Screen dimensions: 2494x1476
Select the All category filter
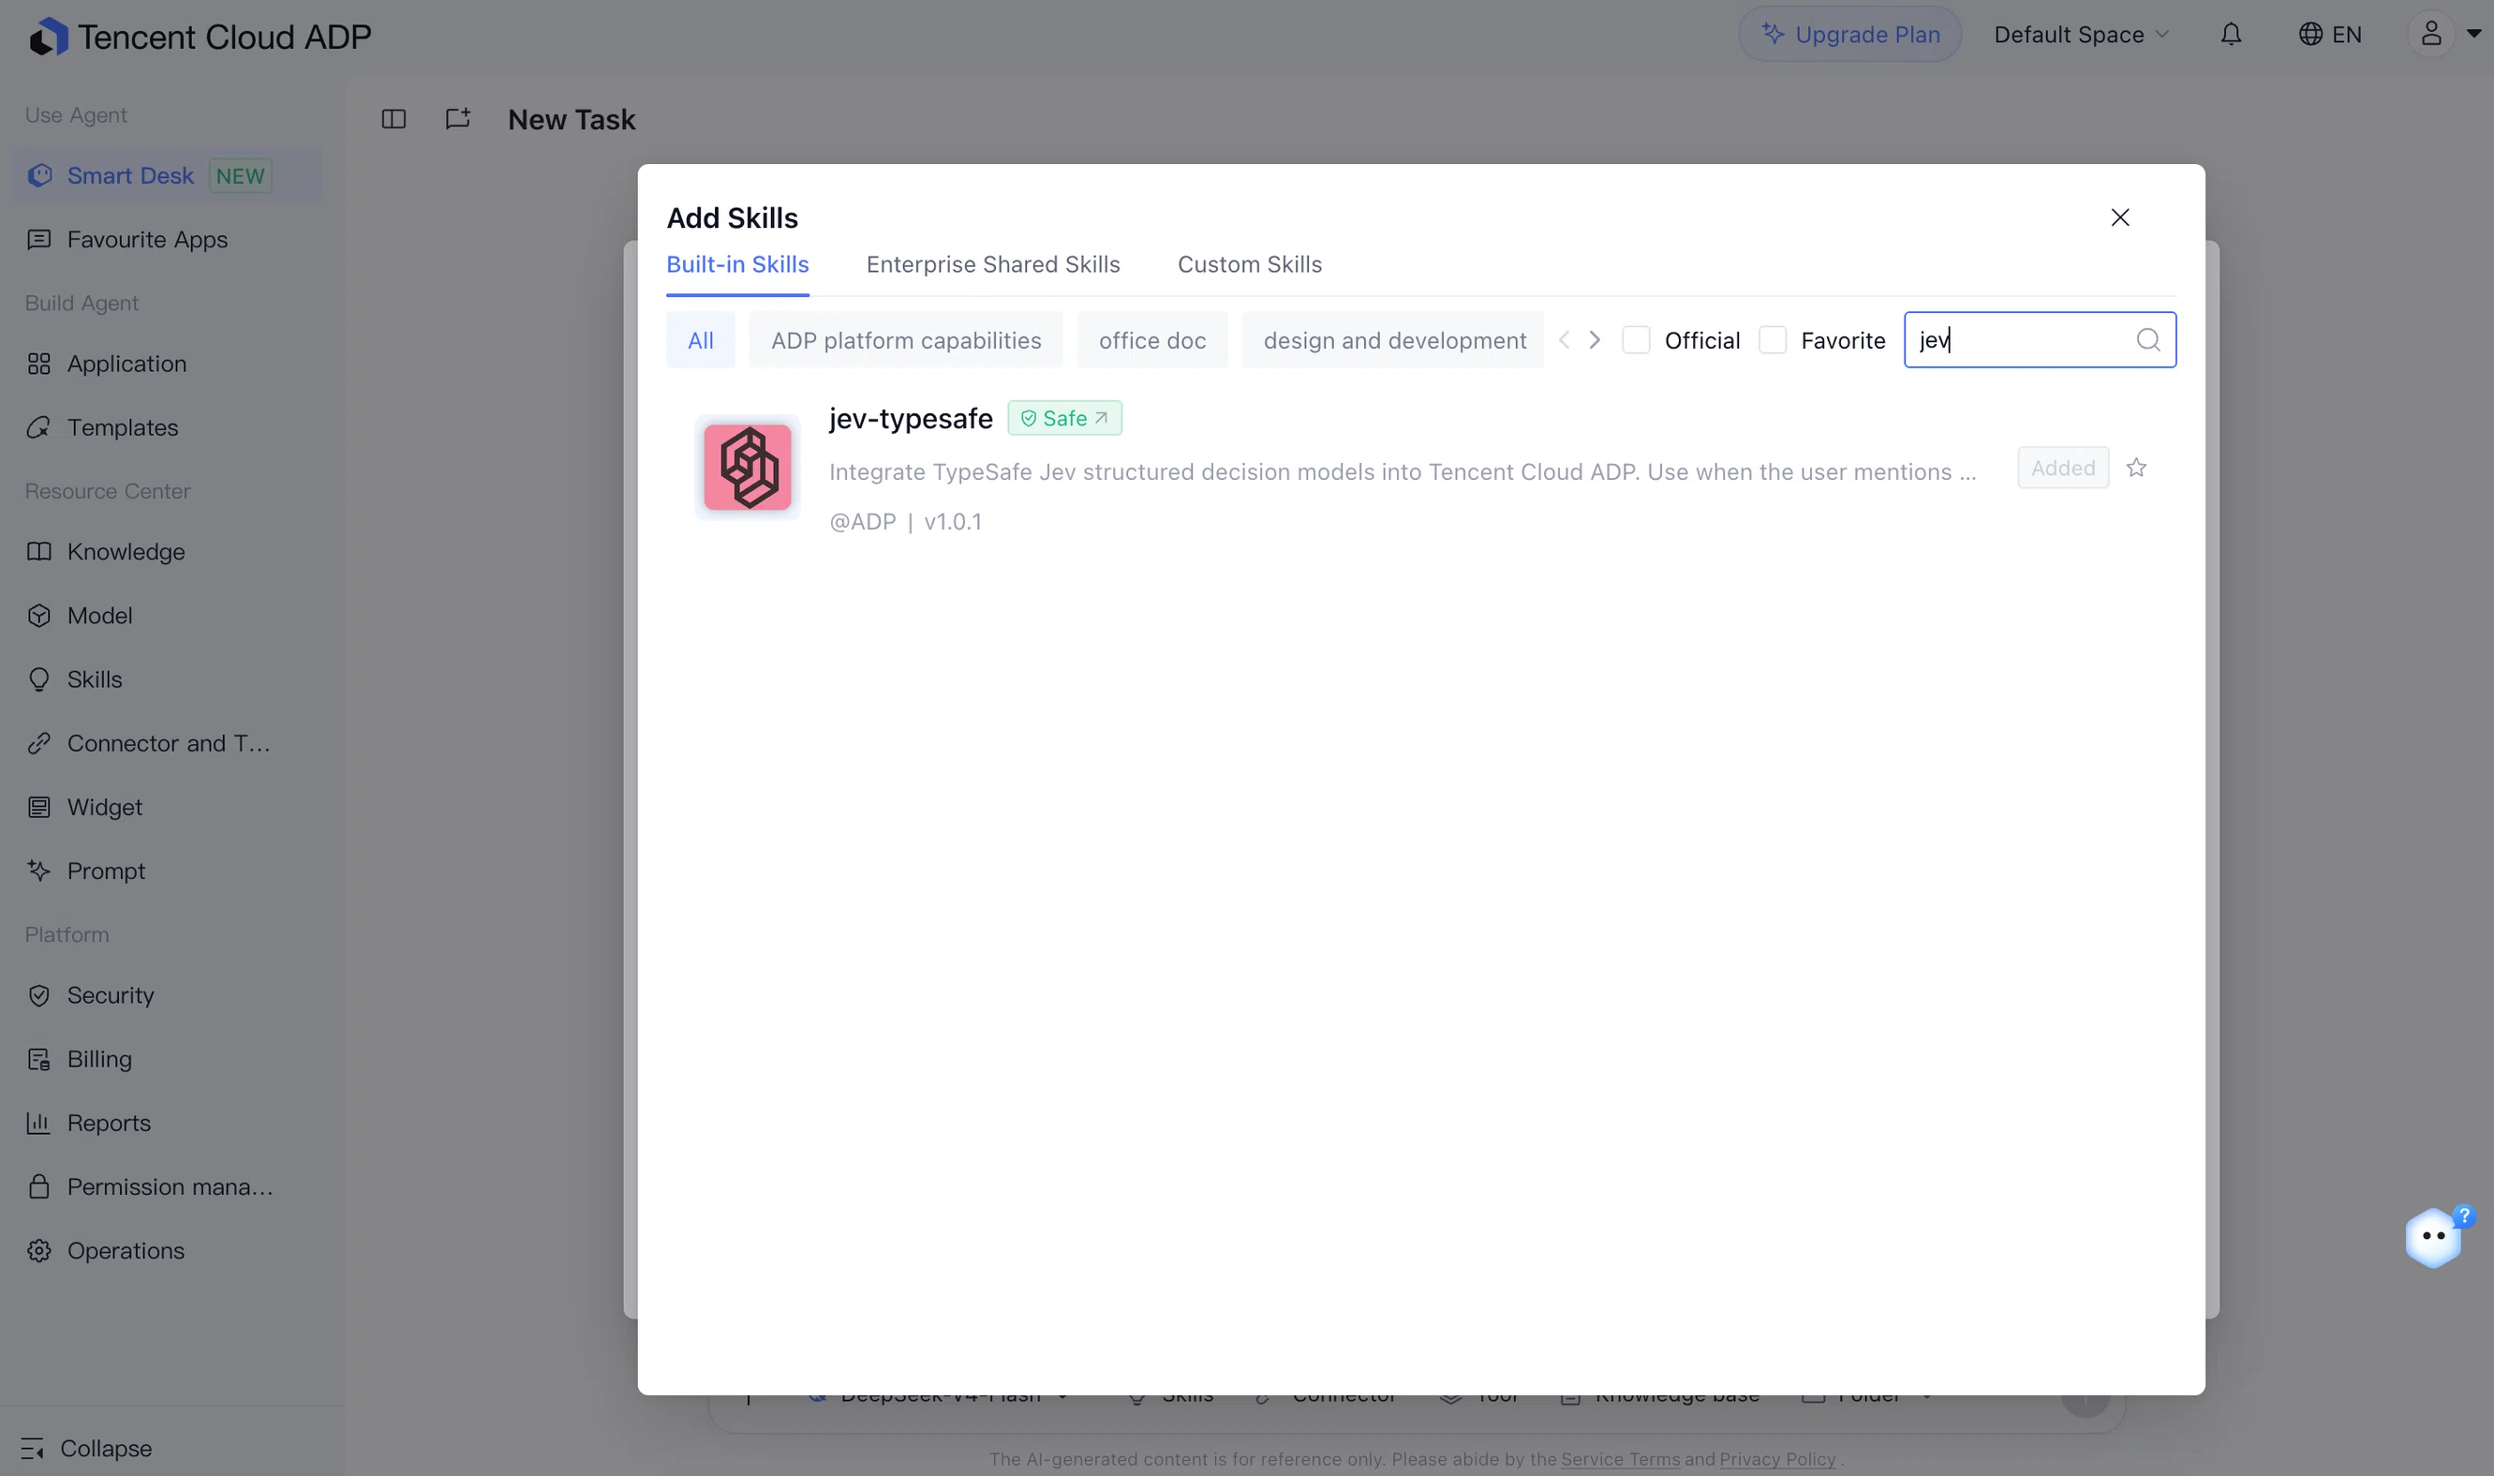click(701, 340)
